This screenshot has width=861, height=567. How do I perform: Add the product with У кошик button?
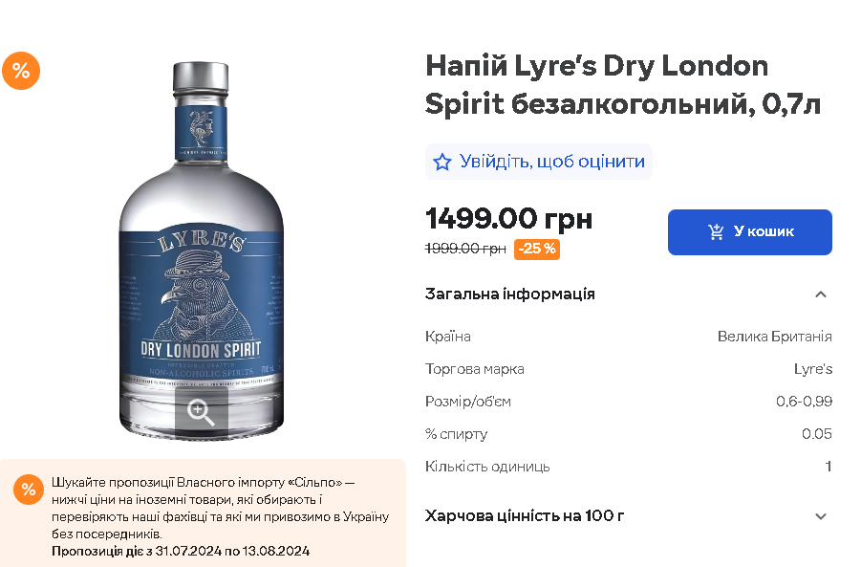(749, 231)
